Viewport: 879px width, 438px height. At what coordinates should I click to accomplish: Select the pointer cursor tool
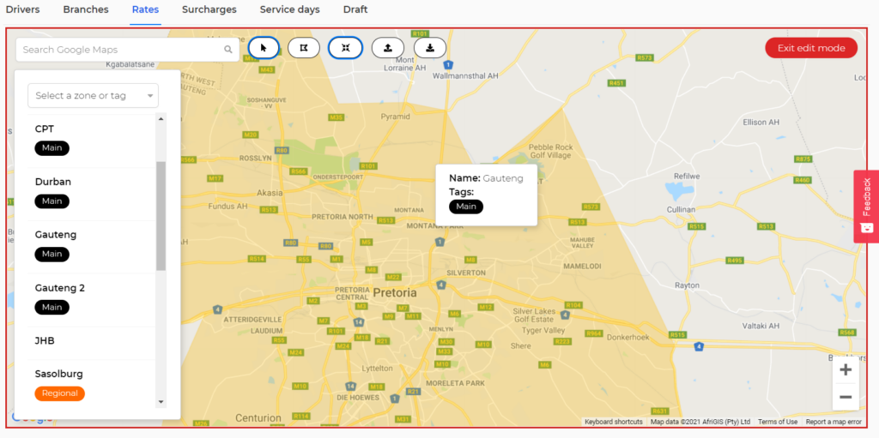(264, 48)
